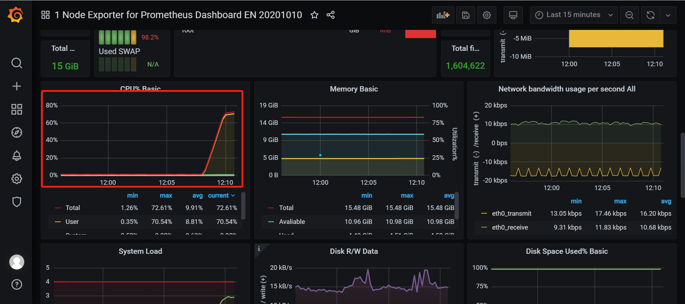Open Alerting bell icon in sidebar

[x=17, y=156]
